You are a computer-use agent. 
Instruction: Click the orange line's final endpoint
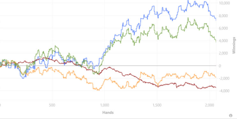pos(216,77)
